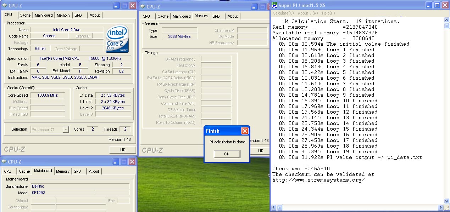
Task: Click title bar icon of CPU-Z CPU window
Action: pos(4,6)
